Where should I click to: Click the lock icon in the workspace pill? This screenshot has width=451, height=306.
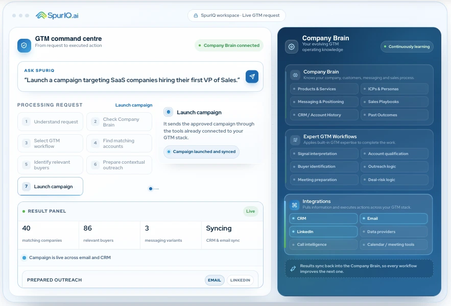196,15
